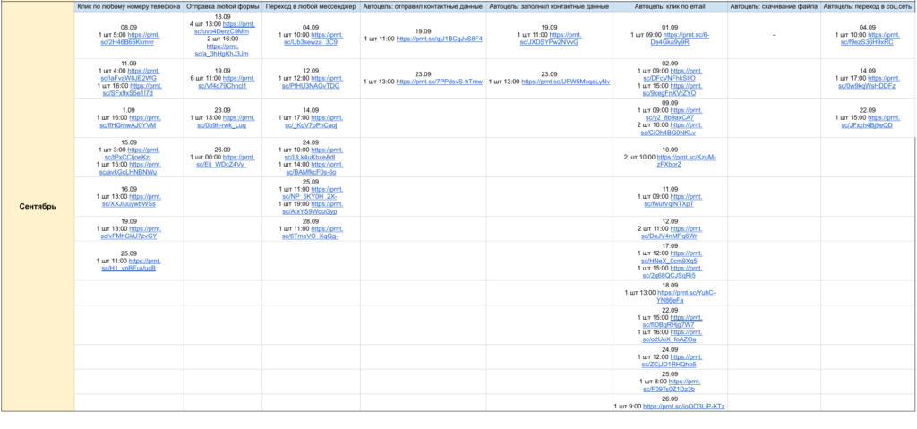Open link prnt.sc/Ub3sewza_3C9 under 04.09
The image size is (917, 429).
[312, 39]
